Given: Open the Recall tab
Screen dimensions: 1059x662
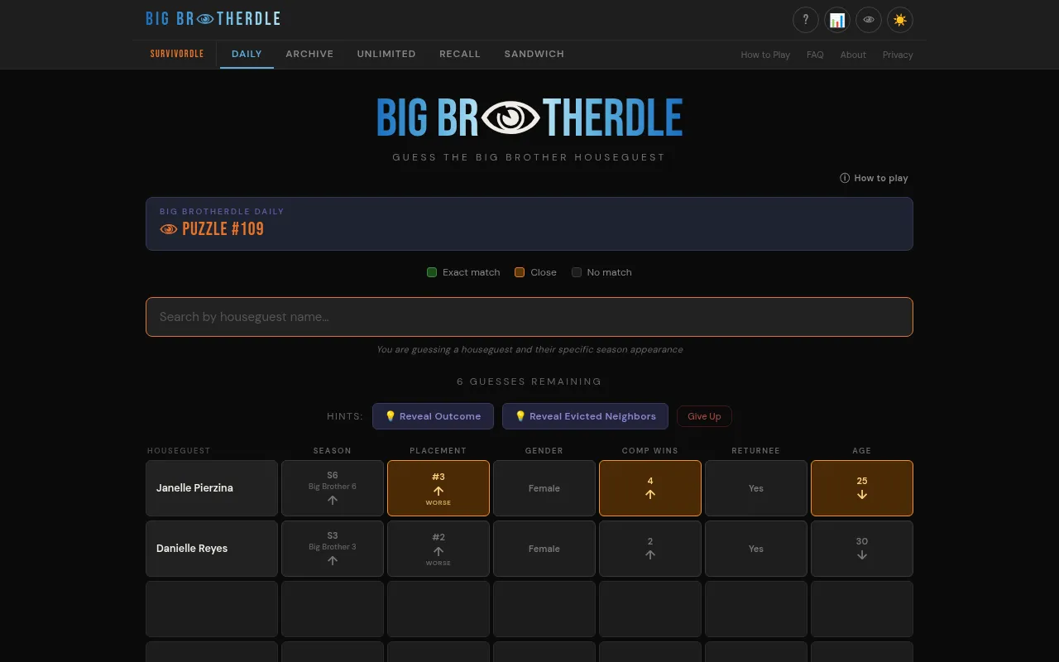Looking at the screenshot, I should point(460,54).
